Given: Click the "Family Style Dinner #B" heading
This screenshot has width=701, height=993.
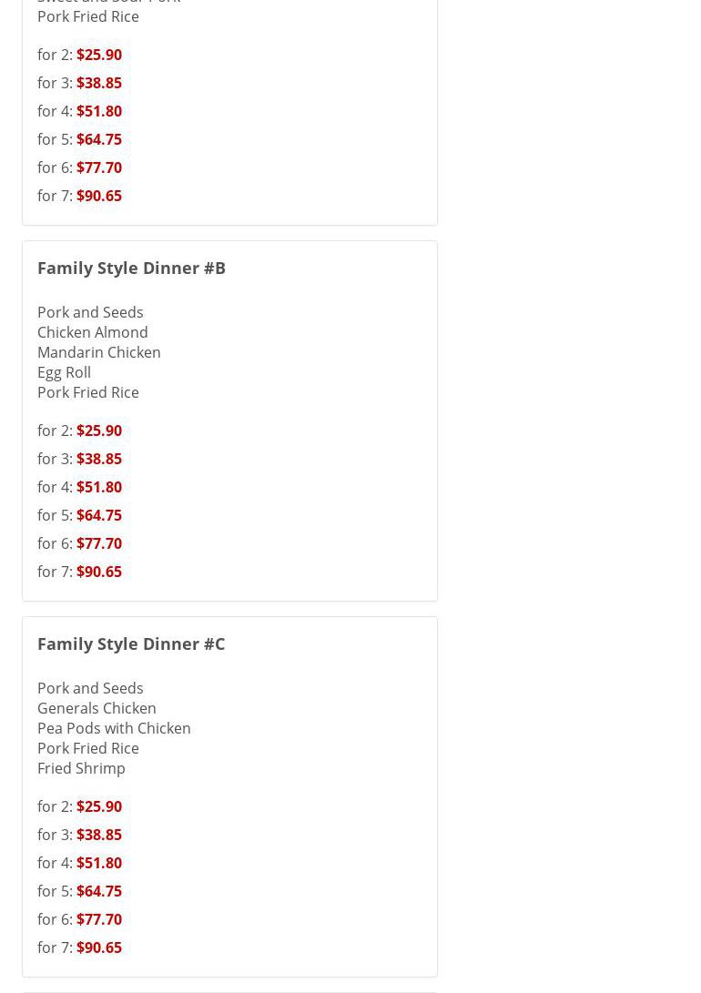Looking at the screenshot, I should (131, 268).
